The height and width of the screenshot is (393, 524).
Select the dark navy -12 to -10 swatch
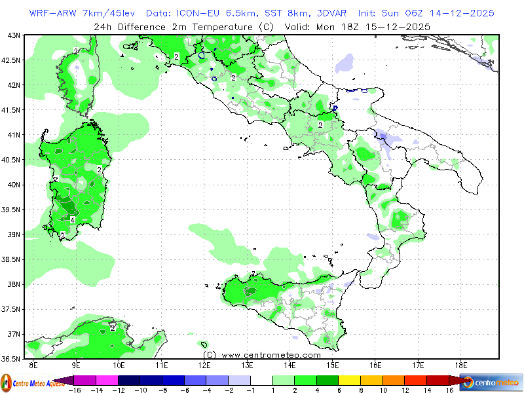(130, 381)
